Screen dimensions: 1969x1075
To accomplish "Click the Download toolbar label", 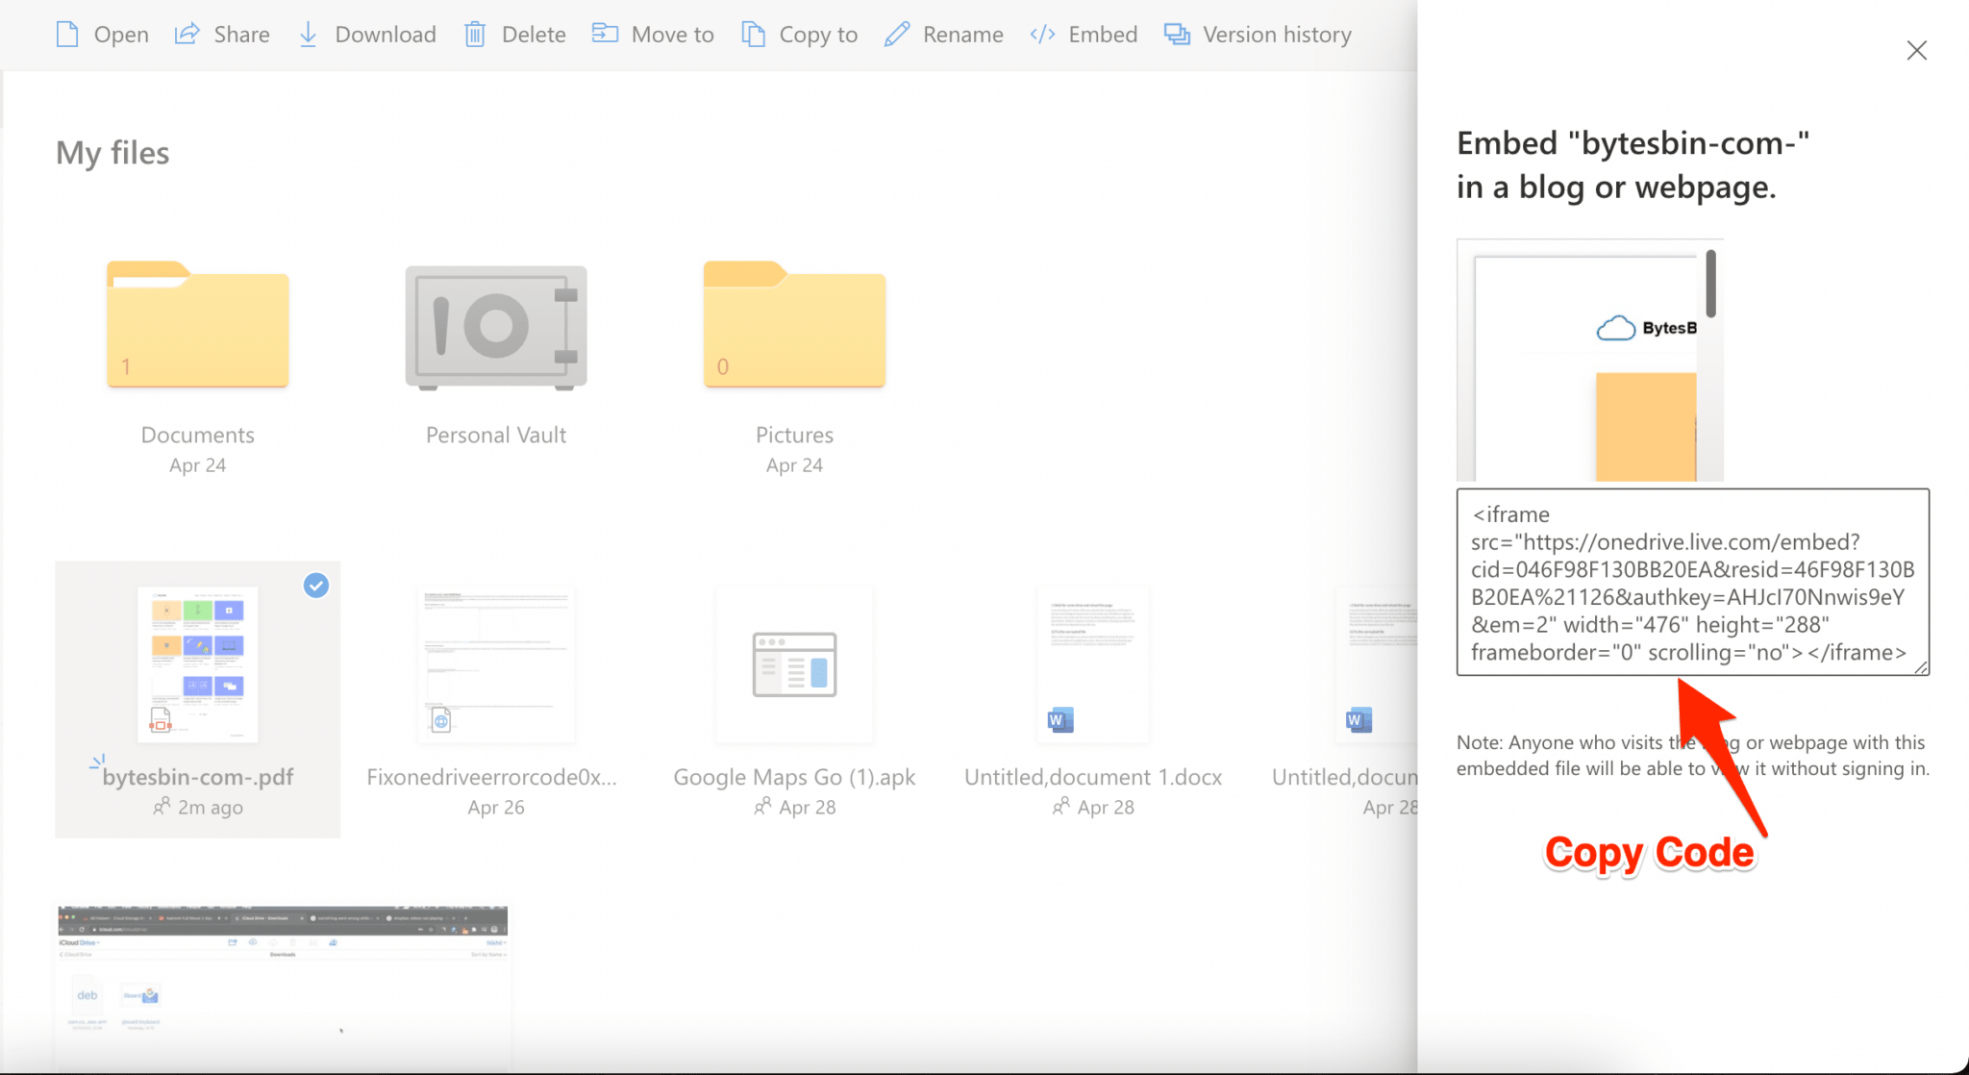I will click(x=386, y=35).
